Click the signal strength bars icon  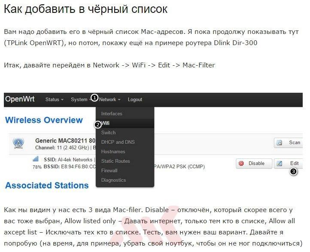click(36, 159)
